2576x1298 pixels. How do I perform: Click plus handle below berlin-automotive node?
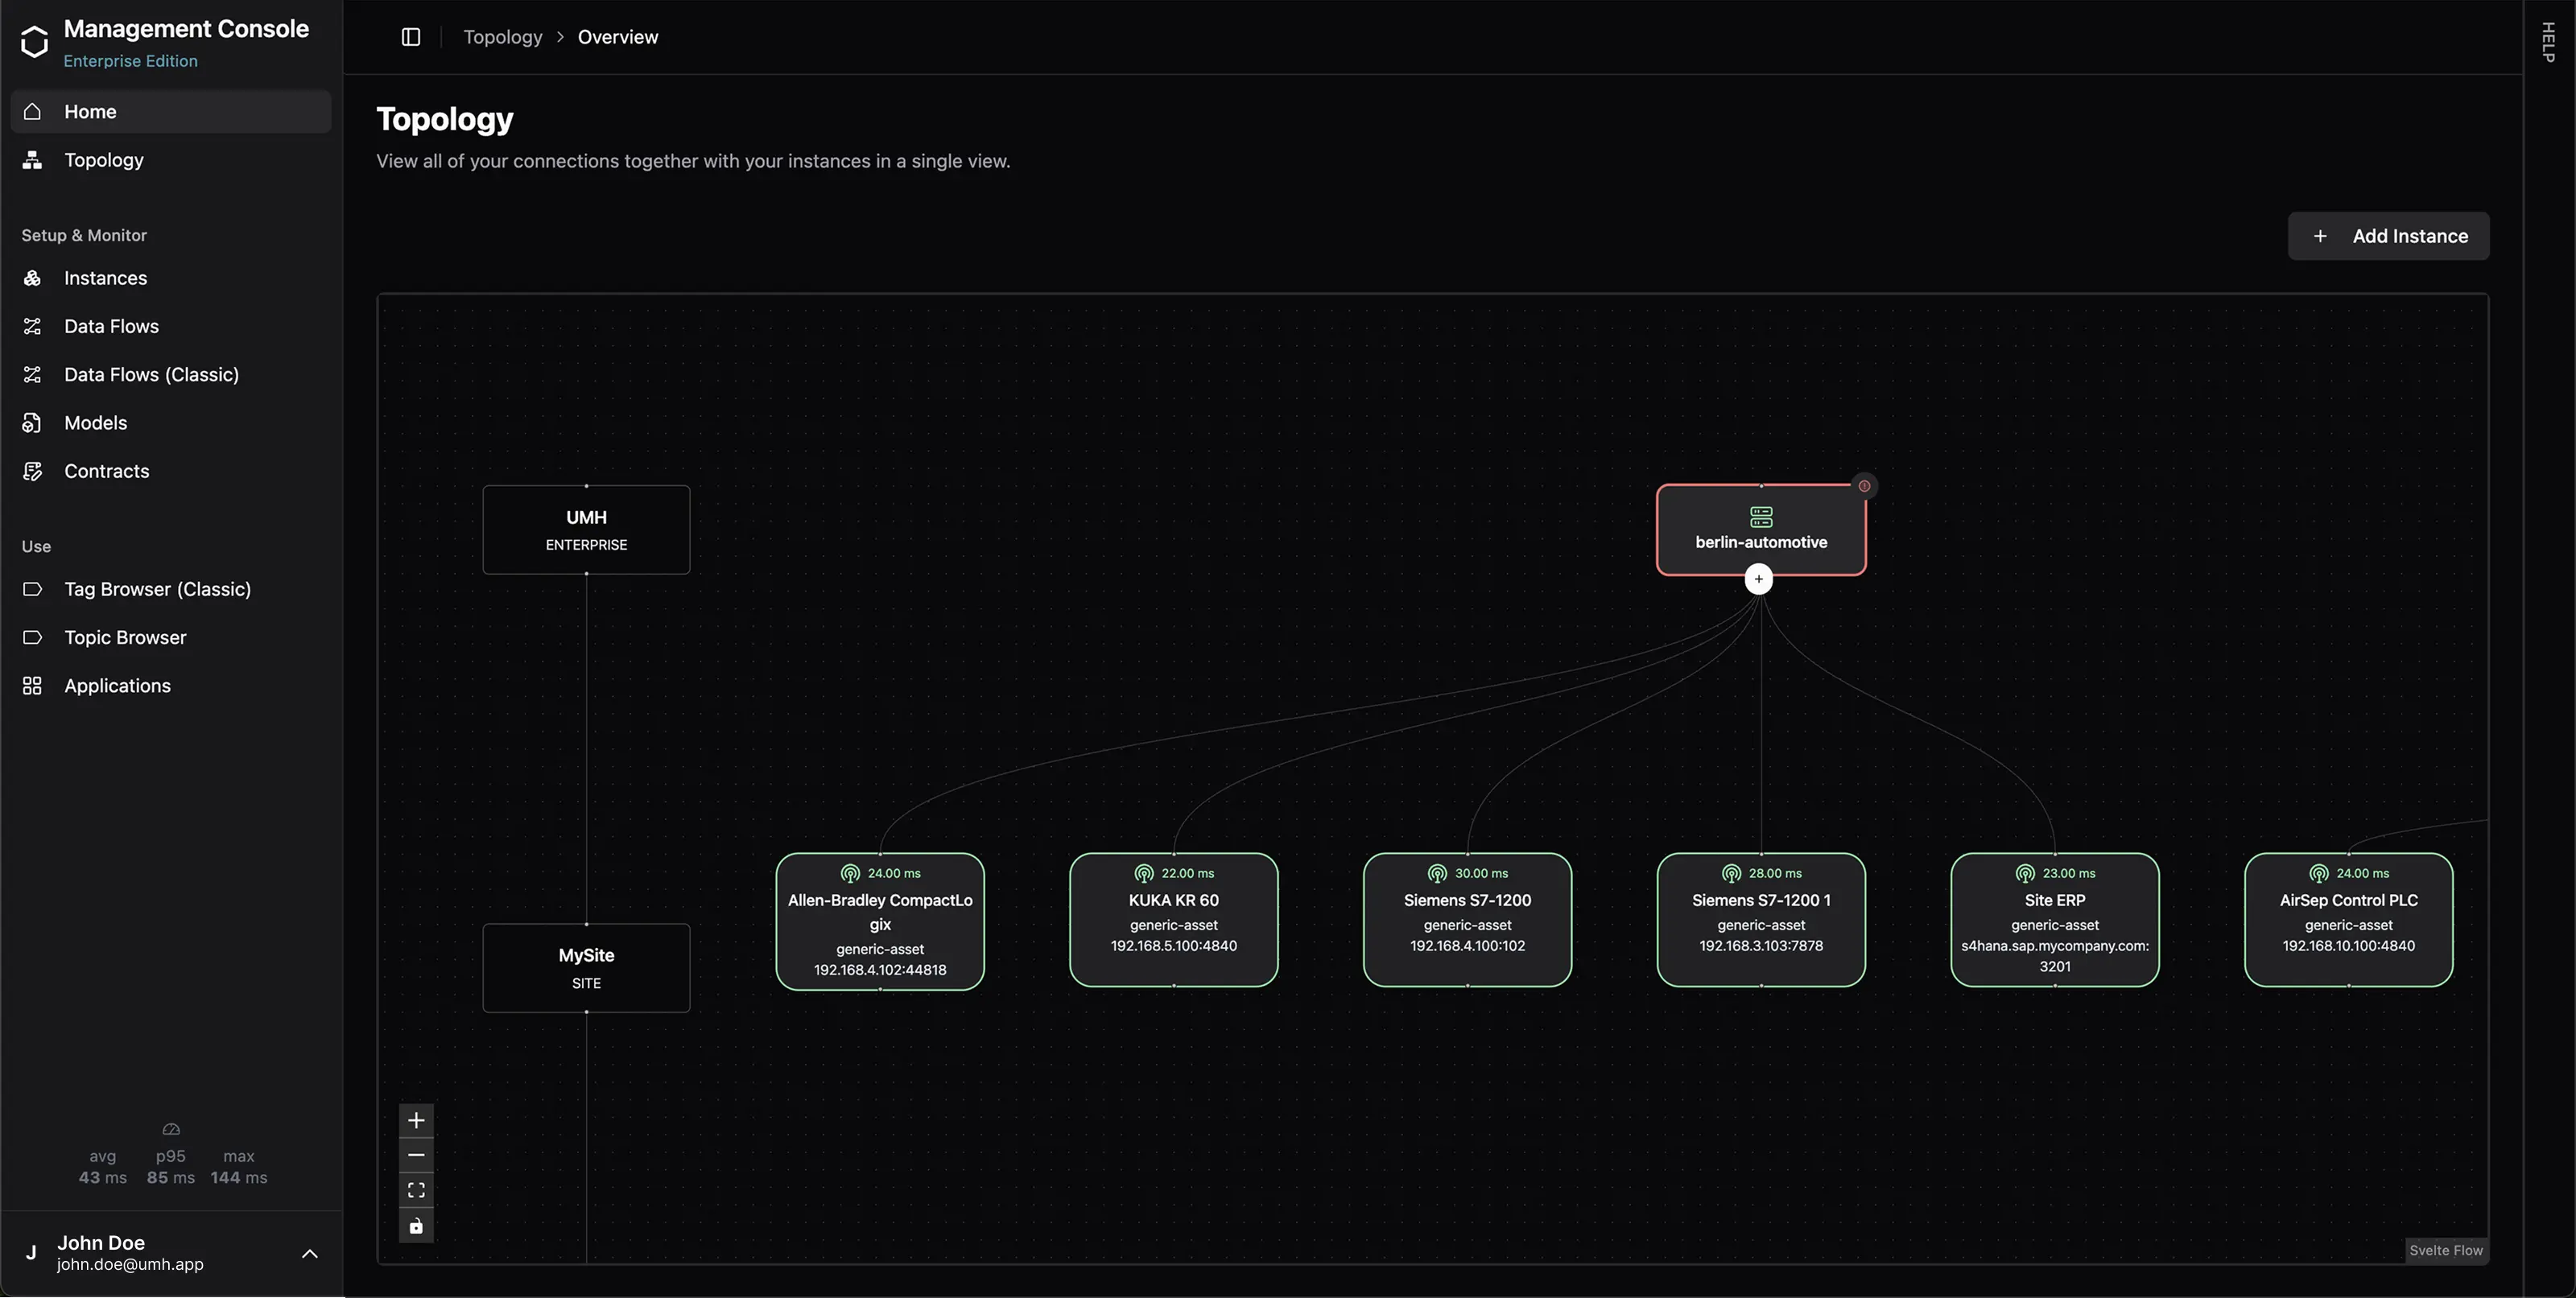1758,579
